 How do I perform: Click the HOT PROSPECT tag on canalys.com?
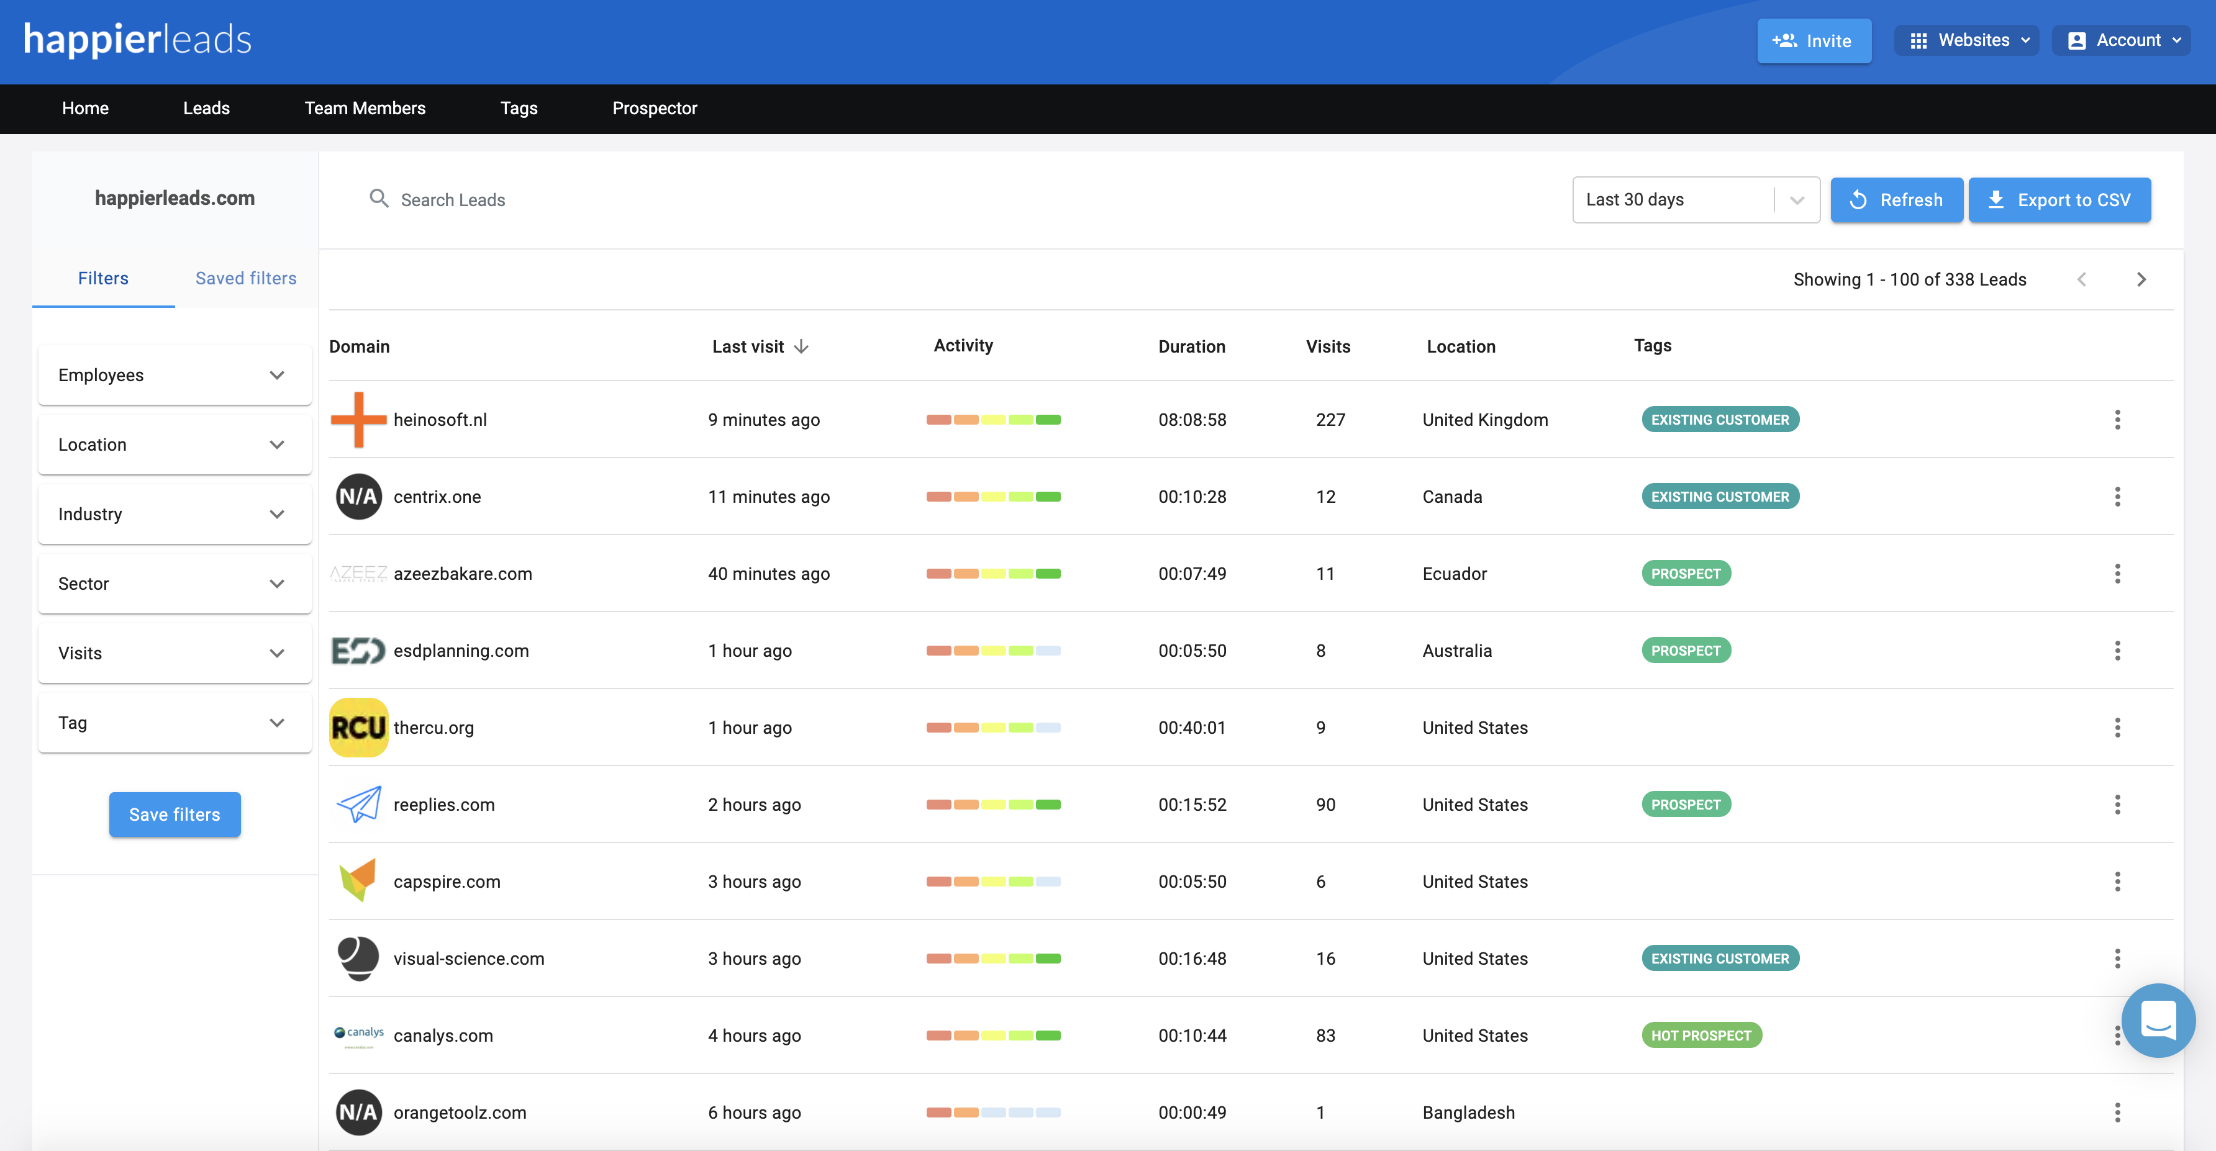(1701, 1035)
